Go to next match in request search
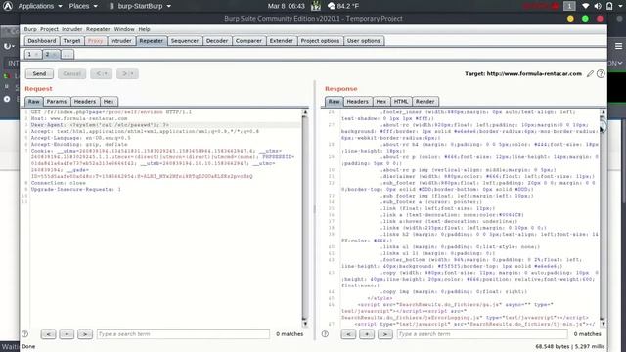 (85, 334)
